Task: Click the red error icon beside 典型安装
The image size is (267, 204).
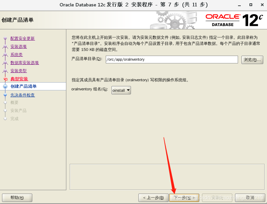Action: [x=5, y=79]
